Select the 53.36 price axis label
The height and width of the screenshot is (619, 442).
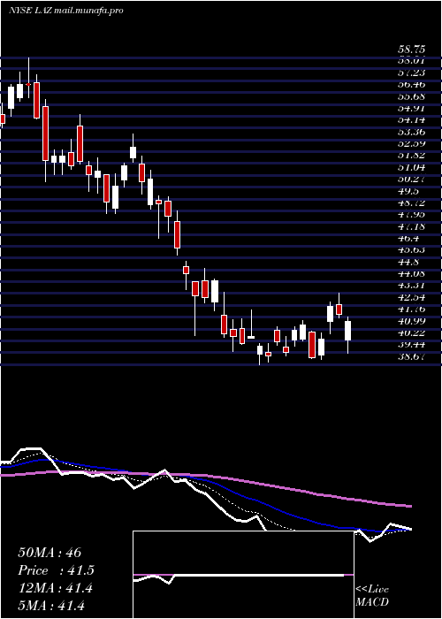411,133
